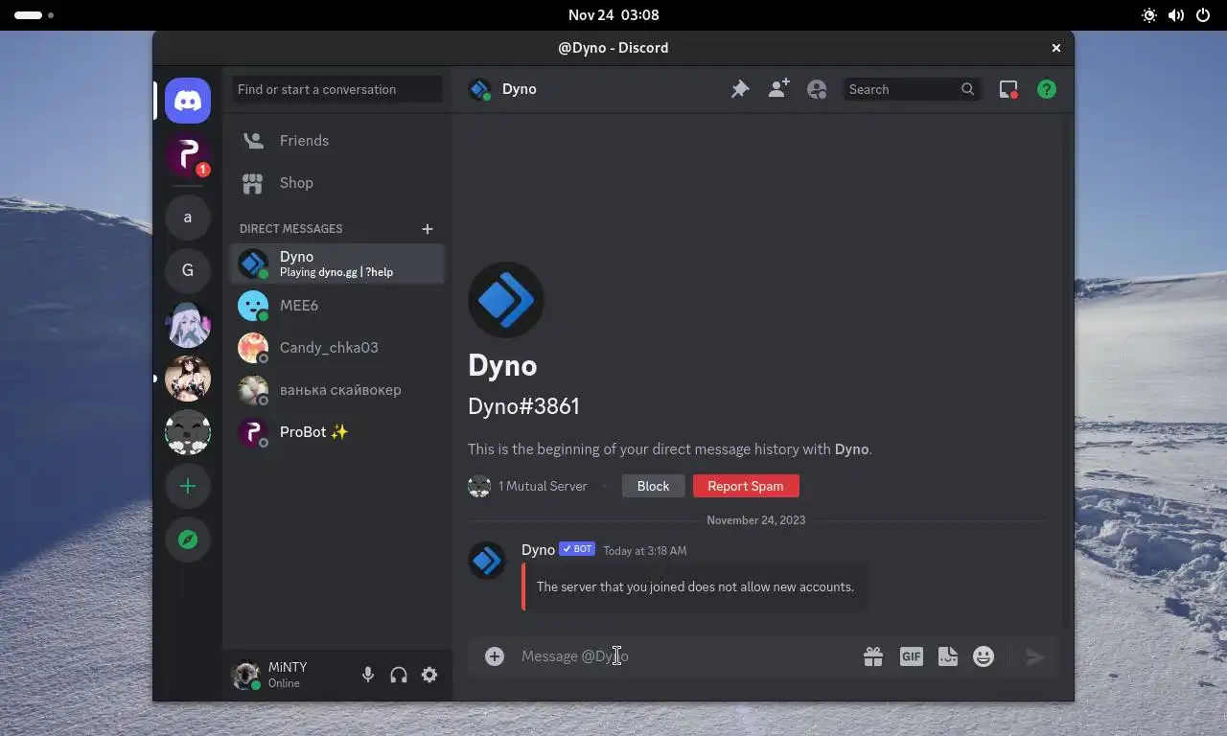This screenshot has height=736, width=1227.
Task: Send a gift icon in message bar
Action: [x=873, y=656]
